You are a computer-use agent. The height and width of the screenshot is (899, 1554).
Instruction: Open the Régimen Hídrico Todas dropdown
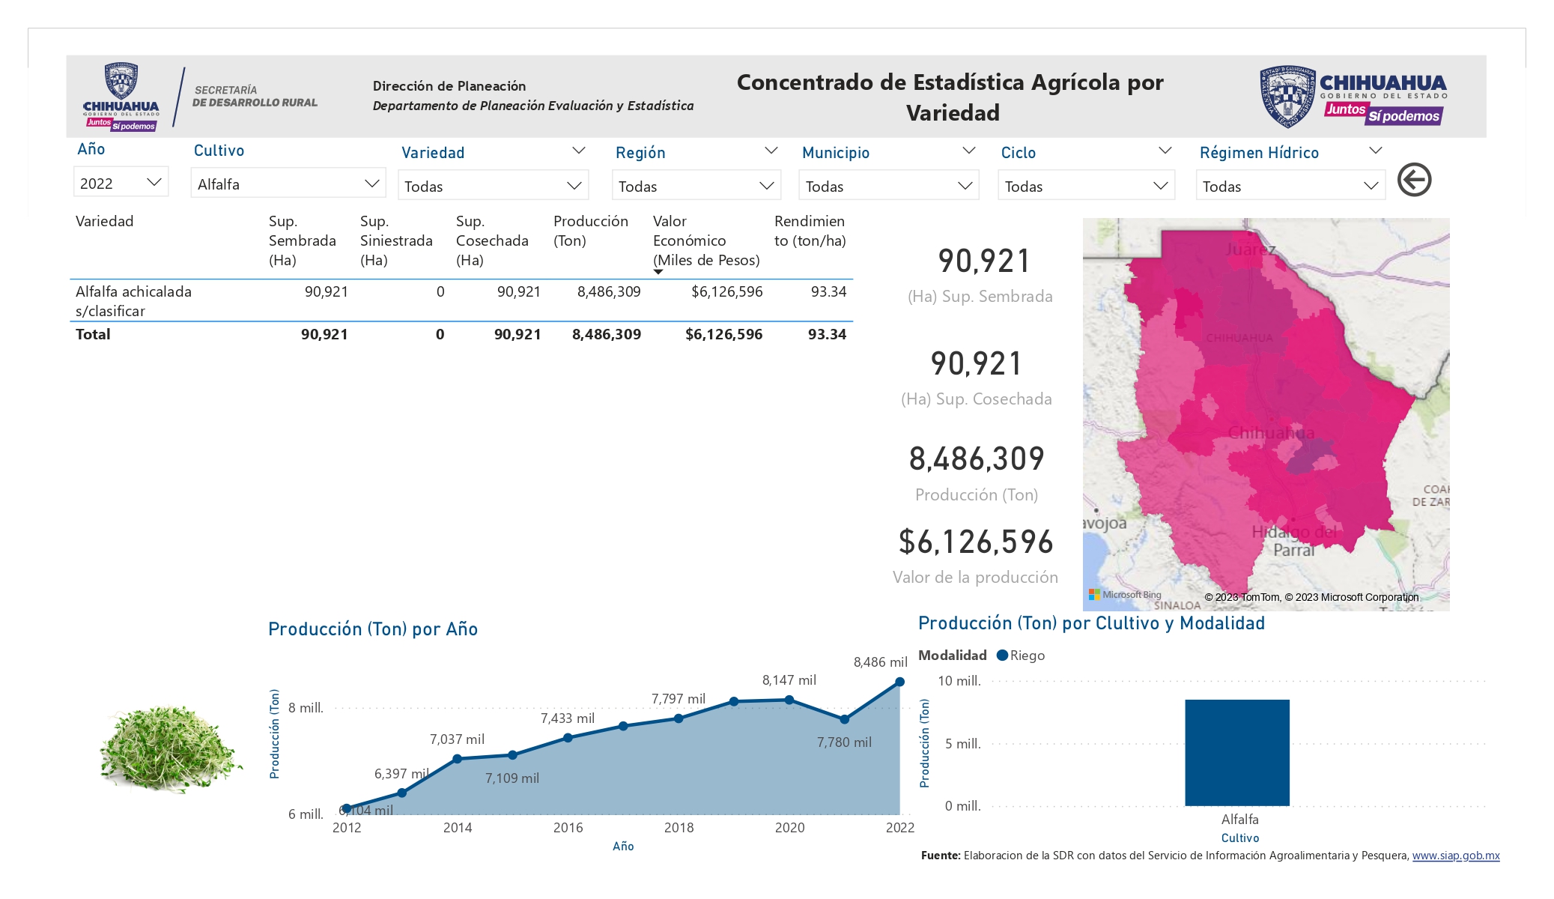tap(1290, 186)
